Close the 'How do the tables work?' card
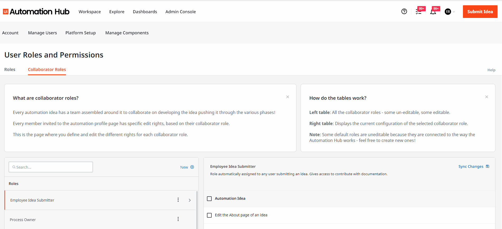Screen dimensions: 502x229 pos(487,97)
